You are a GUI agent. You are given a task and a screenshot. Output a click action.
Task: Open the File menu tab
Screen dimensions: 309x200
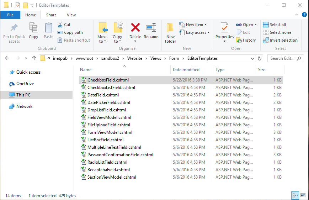[x=10, y=15]
